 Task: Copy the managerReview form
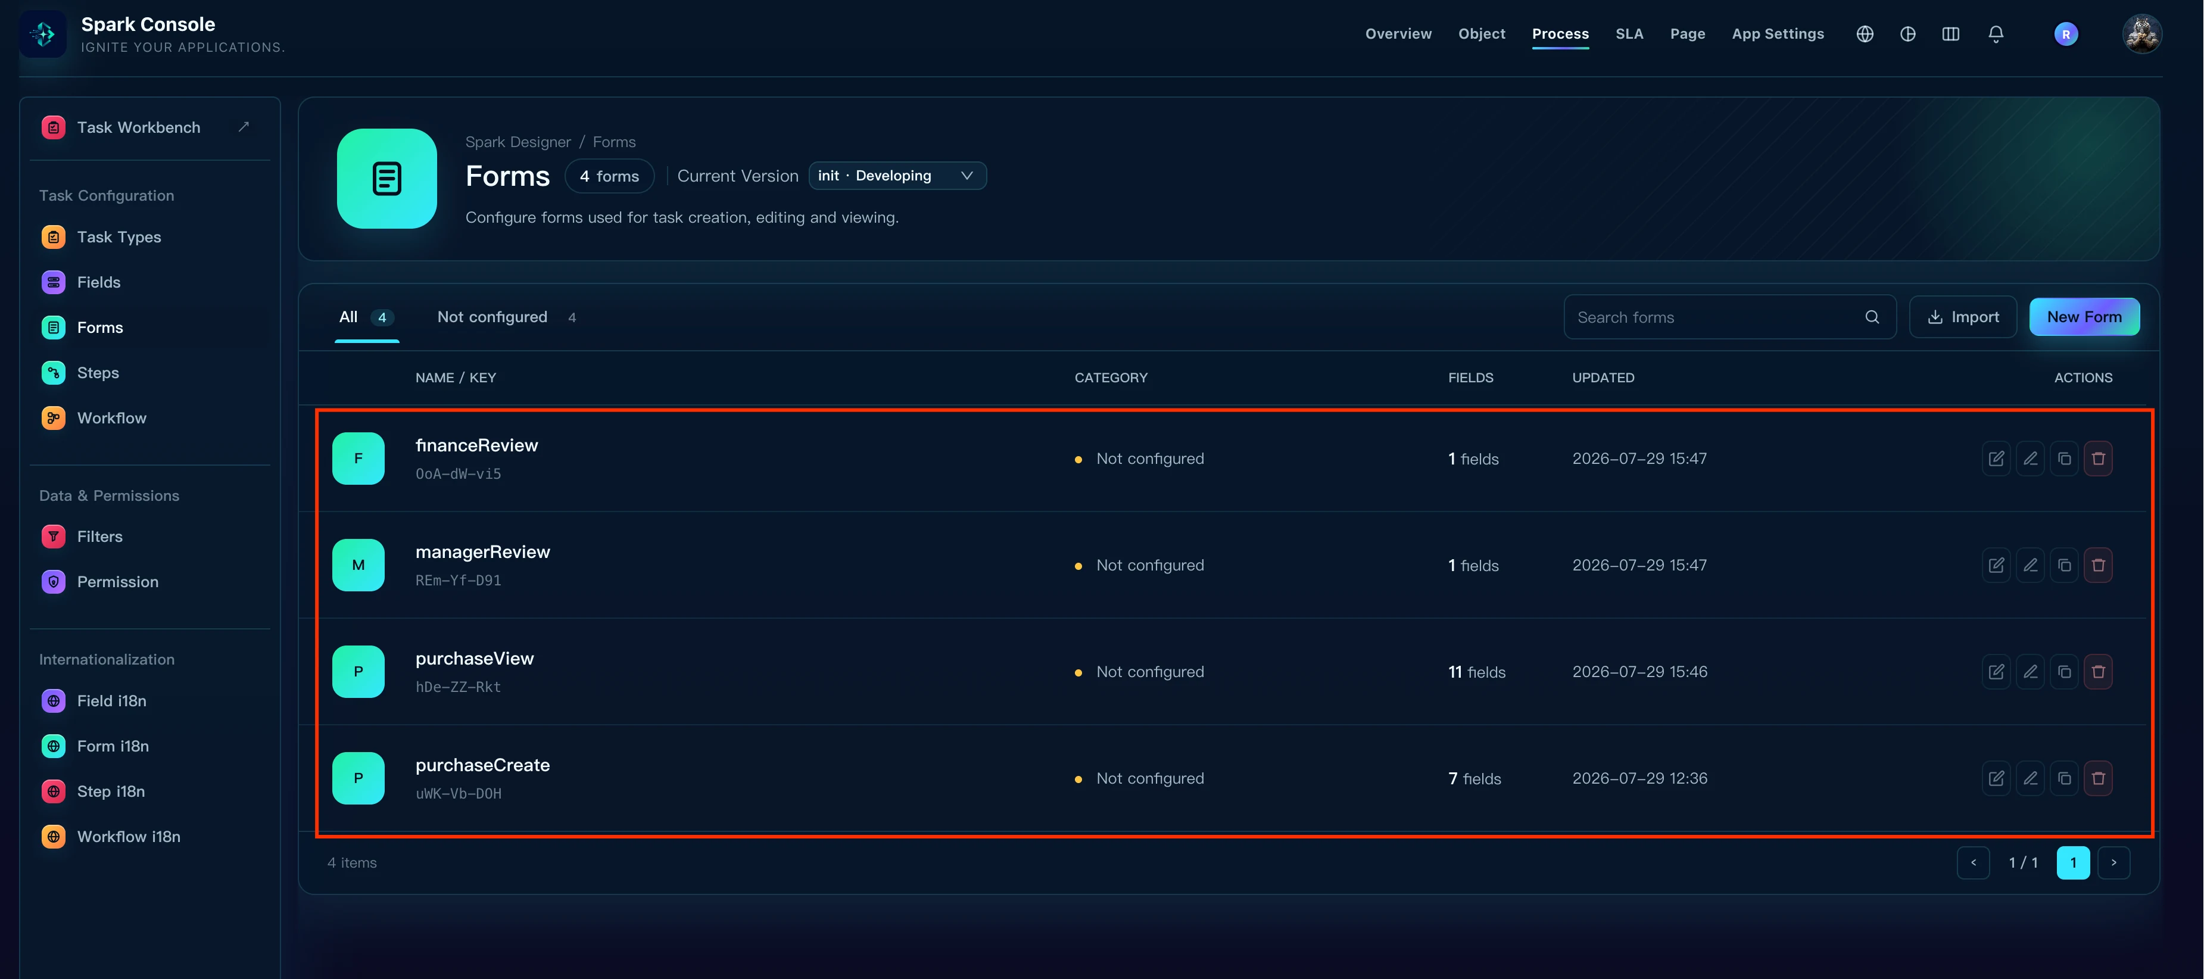(x=2063, y=565)
